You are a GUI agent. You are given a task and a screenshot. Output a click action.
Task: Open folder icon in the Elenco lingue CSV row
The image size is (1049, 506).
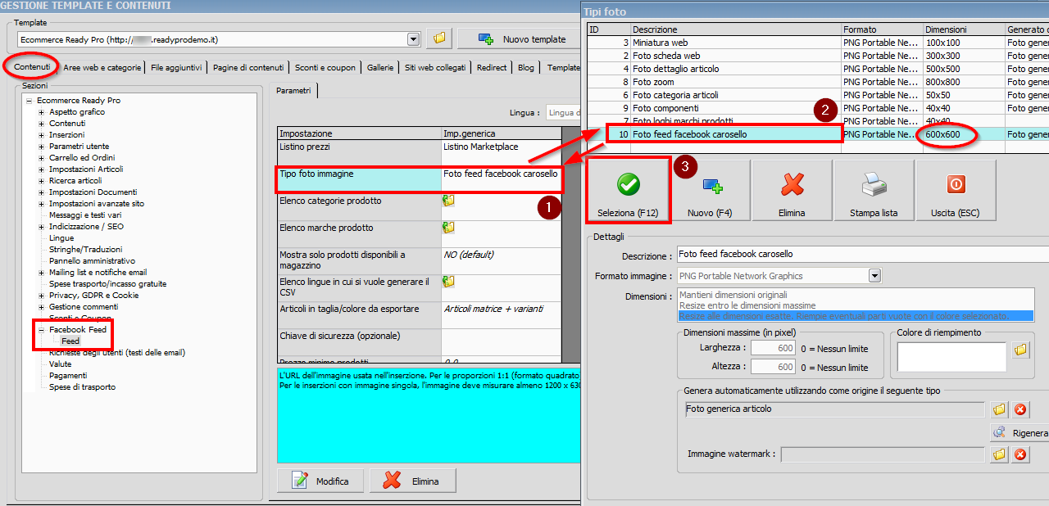pos(448,282)
